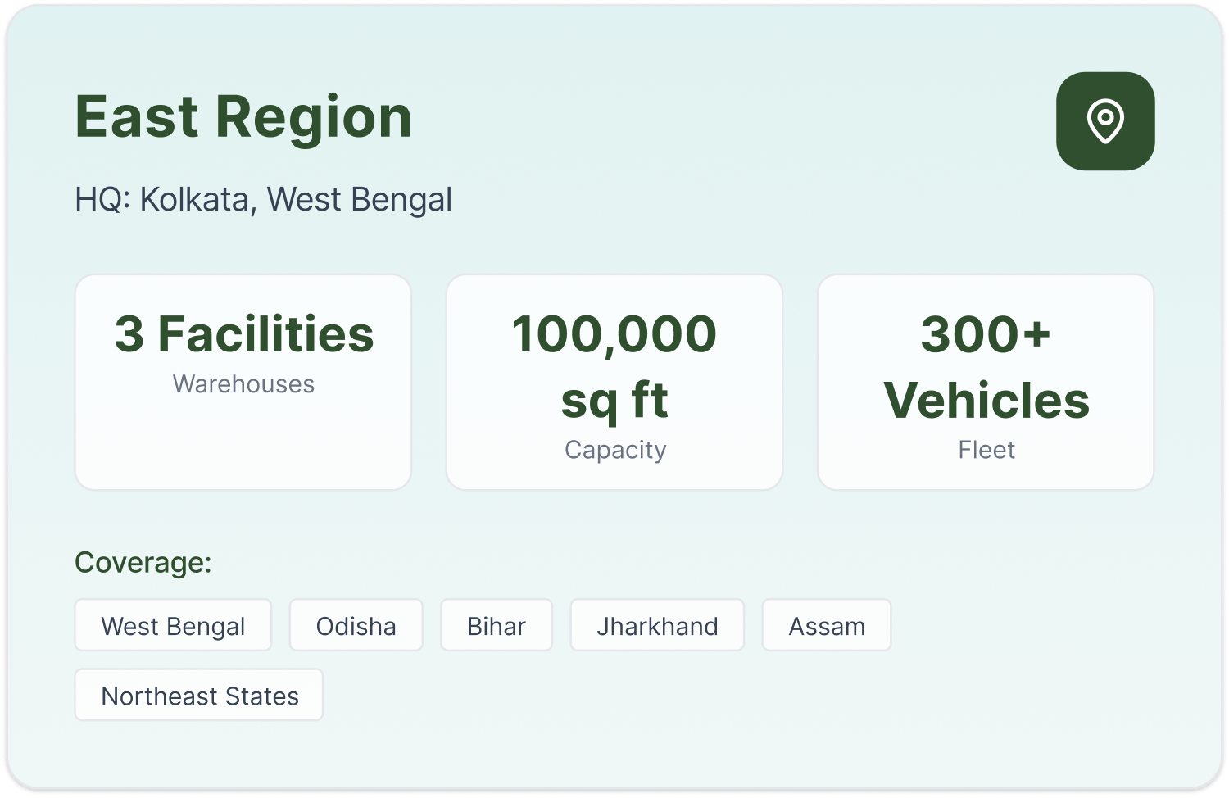
Task: Click the 100,000 figure
Action: coord(614,334)
